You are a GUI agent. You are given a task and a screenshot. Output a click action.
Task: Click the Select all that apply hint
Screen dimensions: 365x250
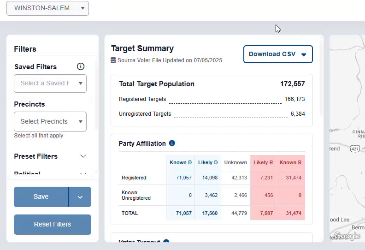coord(39,136)
